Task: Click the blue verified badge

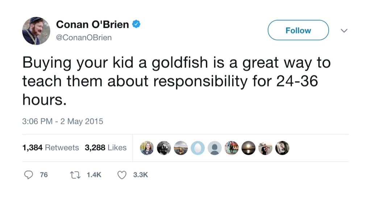Action: tap(137, 25)
